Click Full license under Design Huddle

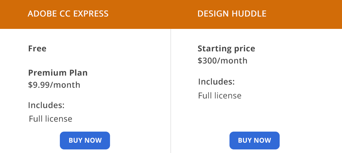click(220, 96)
